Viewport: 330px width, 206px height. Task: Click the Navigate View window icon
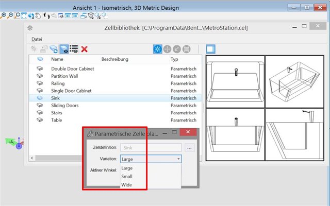pyautogui.click(x=61, y=16)
